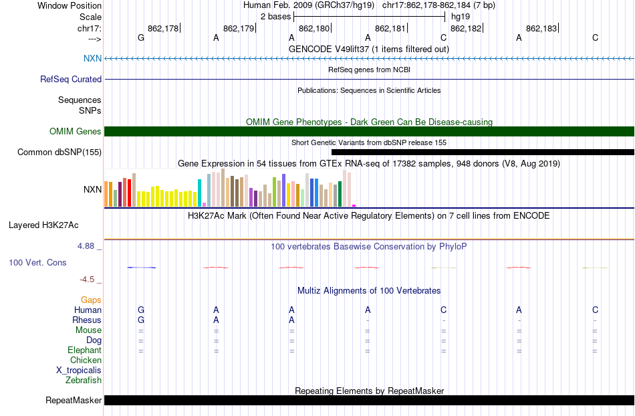Click Rhesus G base in alignment

(x=141, y=320)
